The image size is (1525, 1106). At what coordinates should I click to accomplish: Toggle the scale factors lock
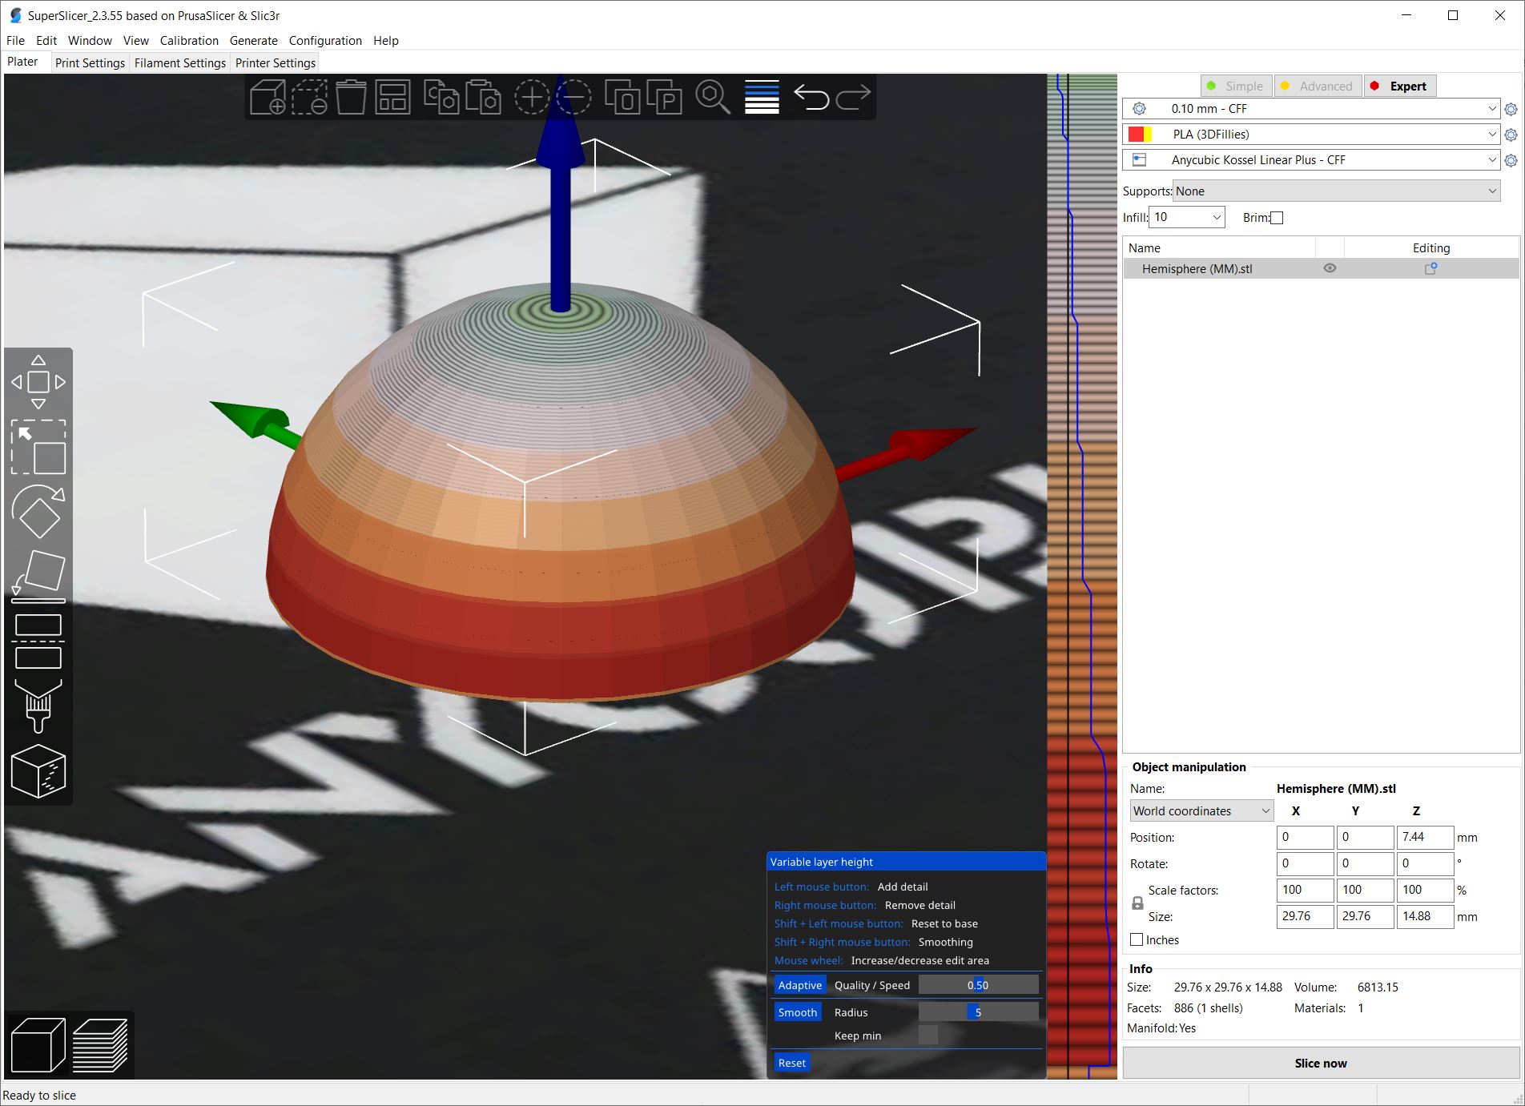(x=1137, y=903)
